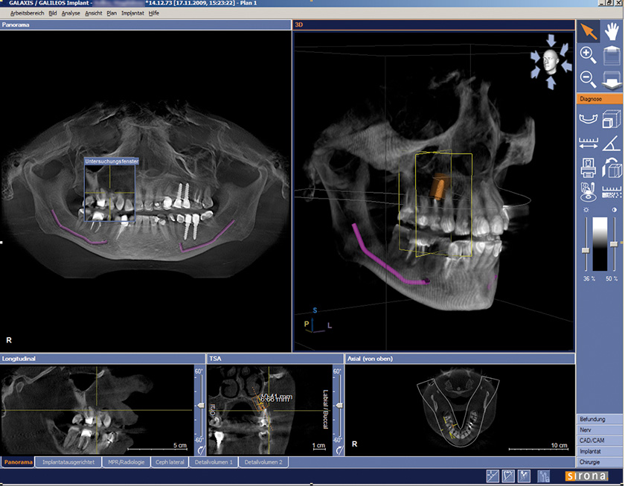This screenshot has height=486, width=625.
Task: Open the Implantat side panel
Action: [x=600, y=451]
